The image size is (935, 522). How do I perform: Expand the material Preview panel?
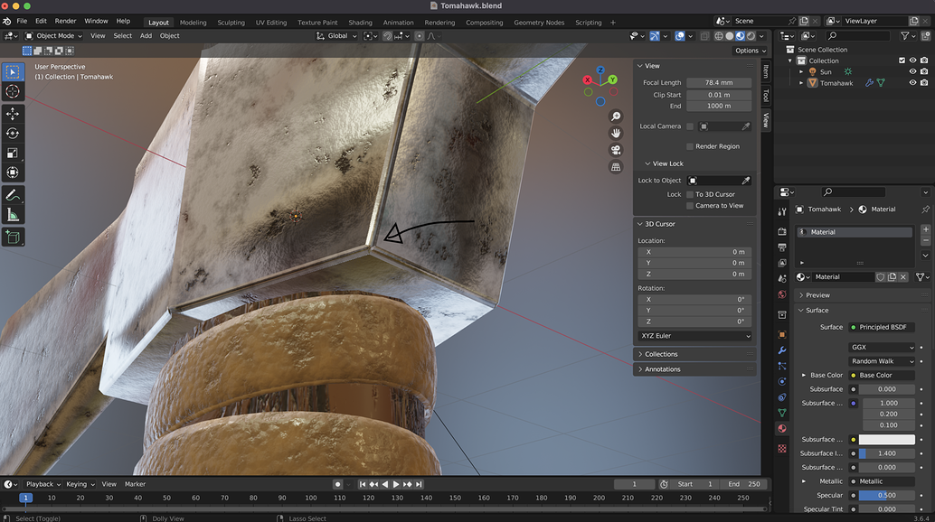[x=817, y=295]
